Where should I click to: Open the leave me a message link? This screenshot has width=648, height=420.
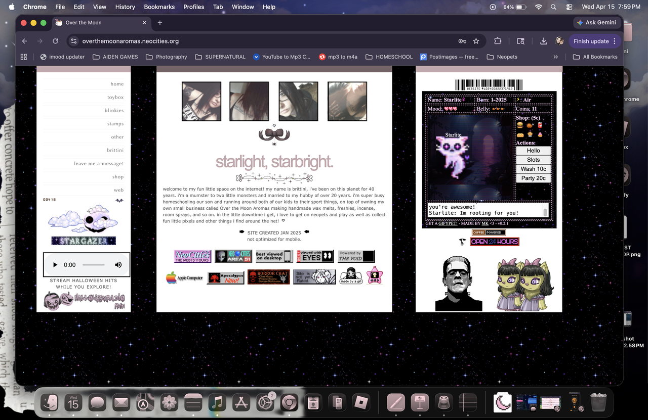pos(99,164)
